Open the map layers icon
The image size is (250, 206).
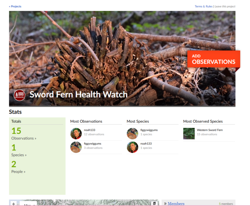[154, 203]
